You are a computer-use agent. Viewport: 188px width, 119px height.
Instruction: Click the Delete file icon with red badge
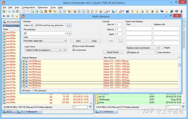tap(41, 11)
